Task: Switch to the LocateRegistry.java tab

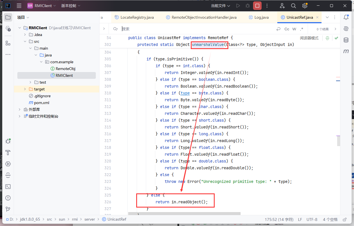Action: [x=137, y=17]
